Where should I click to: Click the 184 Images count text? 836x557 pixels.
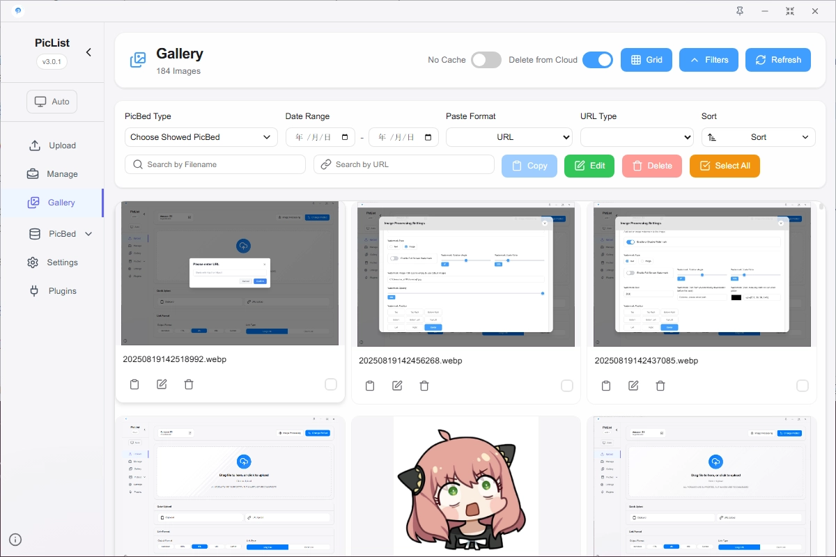(178, 71)
